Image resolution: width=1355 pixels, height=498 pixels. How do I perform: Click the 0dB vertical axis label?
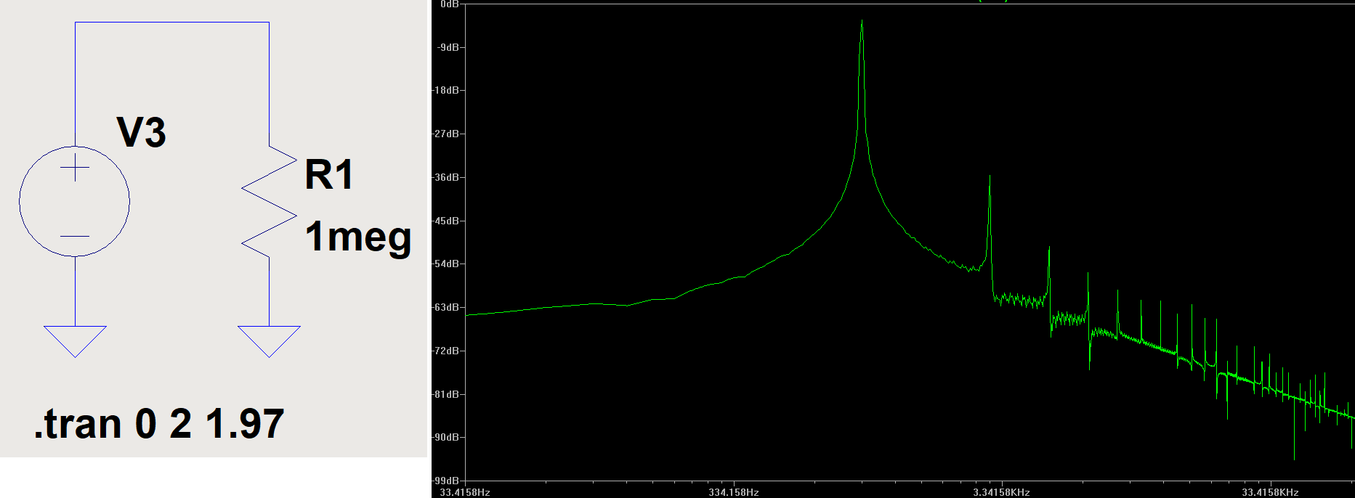pyautogui.click(x=449, y=4)
